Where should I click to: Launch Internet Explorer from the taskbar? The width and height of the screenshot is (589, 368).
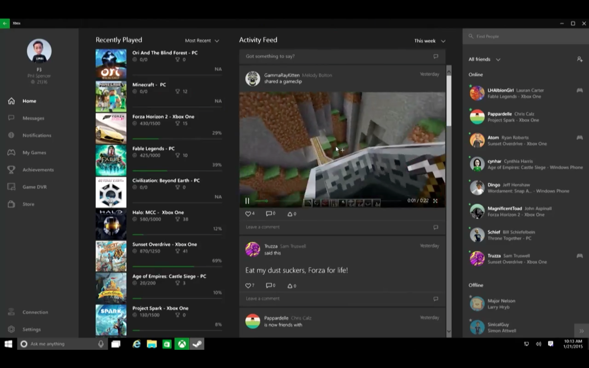click(x=136, y=344)
